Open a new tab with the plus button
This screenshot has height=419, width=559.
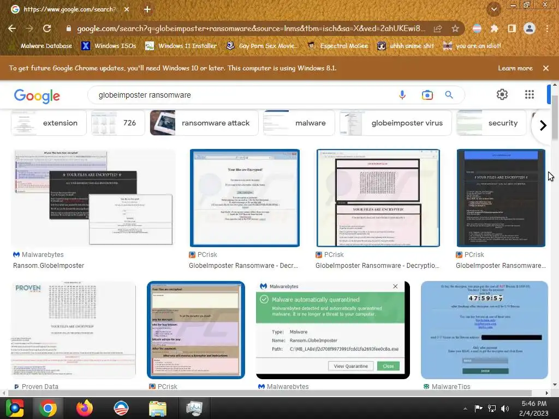coord(147,9)
